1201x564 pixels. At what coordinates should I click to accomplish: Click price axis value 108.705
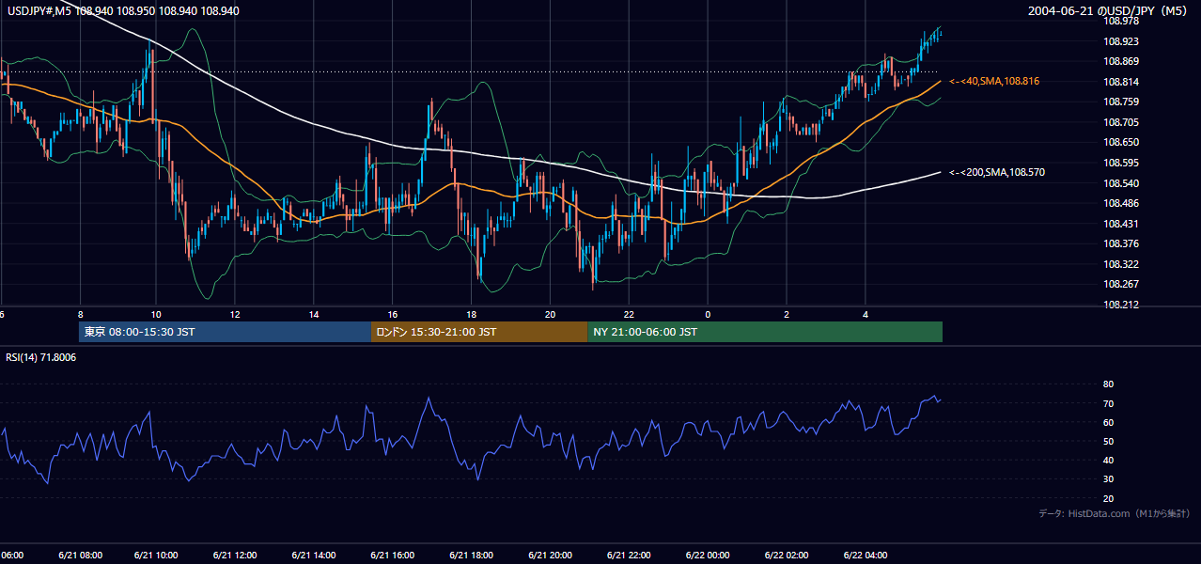(x=1122, y=122)
